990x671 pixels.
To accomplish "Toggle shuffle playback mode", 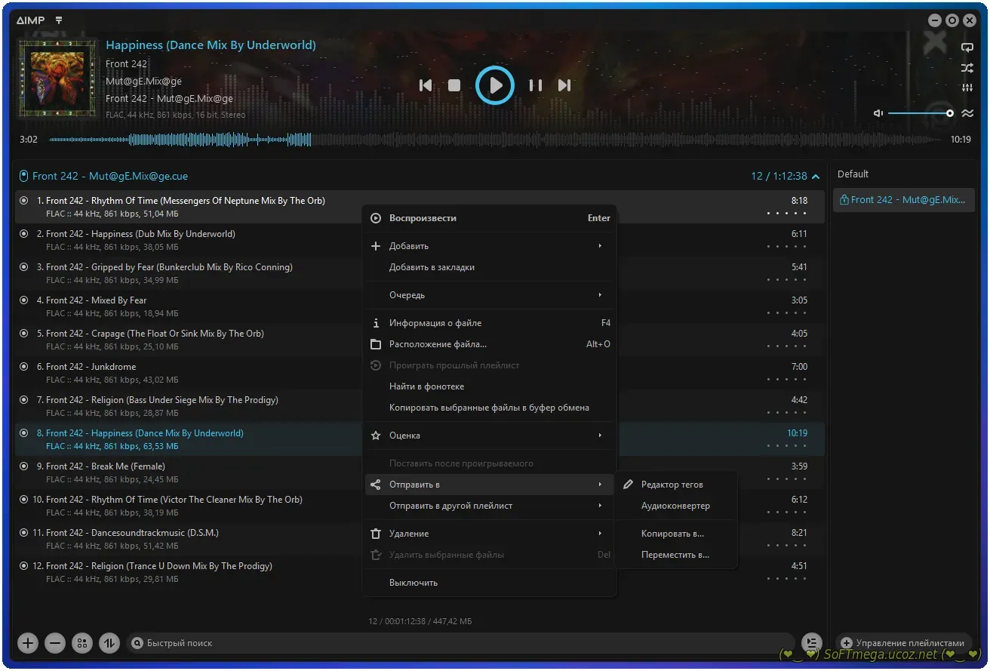I will [x=967, y=68].
